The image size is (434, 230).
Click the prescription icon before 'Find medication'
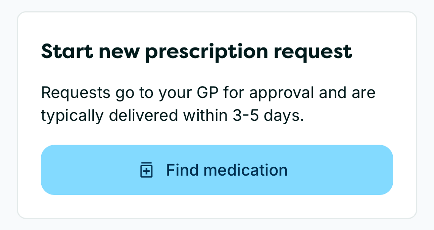click(146, 170)
